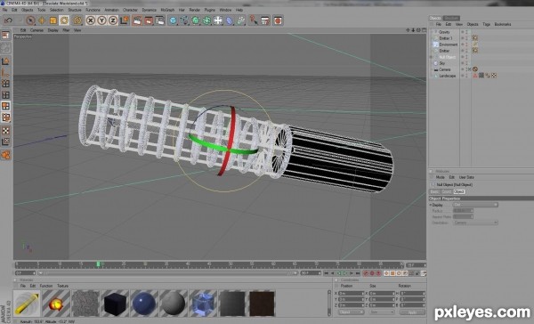The width and height of the screenshot is (534, 324).
Task: Expand the Null Object tree item
Action: click(432, 57)
